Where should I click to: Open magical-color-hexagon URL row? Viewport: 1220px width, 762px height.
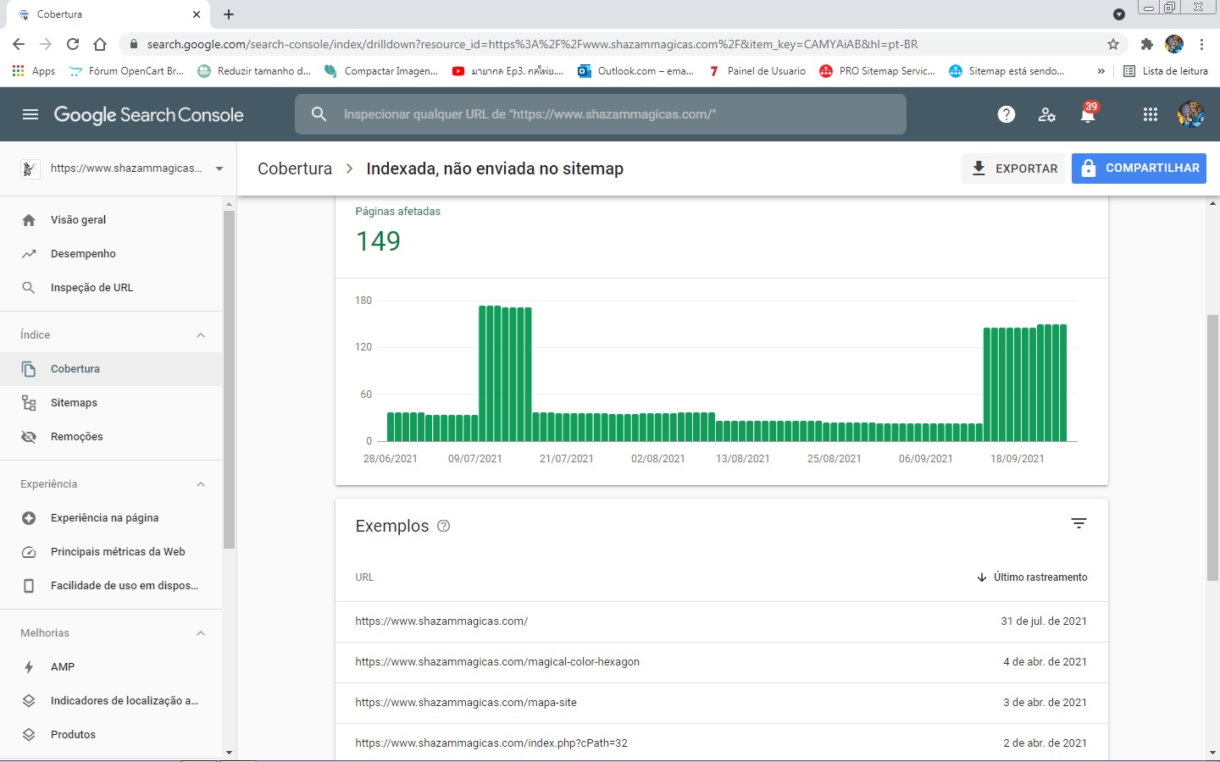click(x=722, y=662)
